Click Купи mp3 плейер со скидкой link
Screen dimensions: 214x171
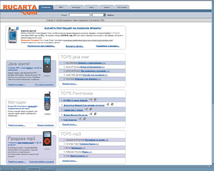pos(41,162)
